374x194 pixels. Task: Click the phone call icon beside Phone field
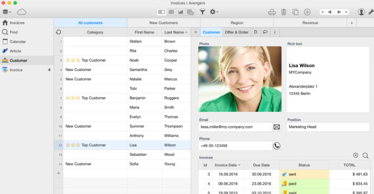coord(277,145)
